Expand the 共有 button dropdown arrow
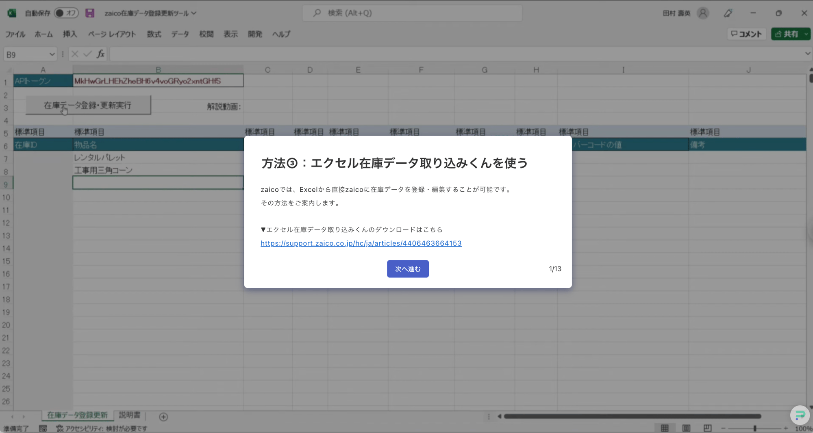The image size is (813, 433). (806, 34)
